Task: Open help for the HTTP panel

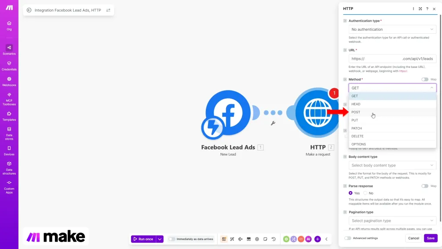Action: 427,9
